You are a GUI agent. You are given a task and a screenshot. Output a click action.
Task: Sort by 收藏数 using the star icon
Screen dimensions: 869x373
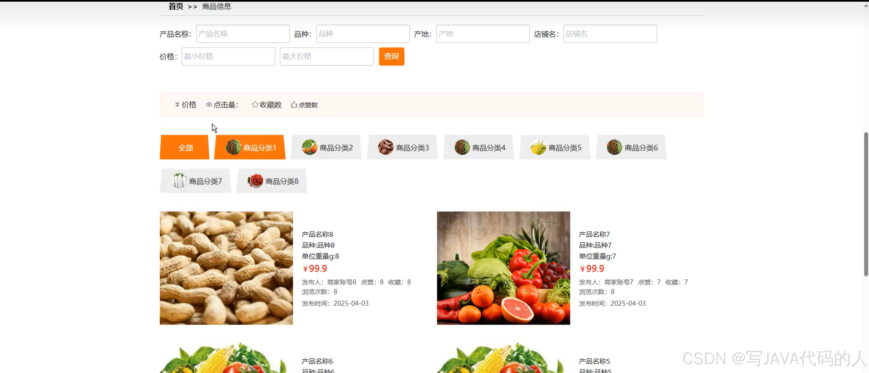(x=255, y=105)
